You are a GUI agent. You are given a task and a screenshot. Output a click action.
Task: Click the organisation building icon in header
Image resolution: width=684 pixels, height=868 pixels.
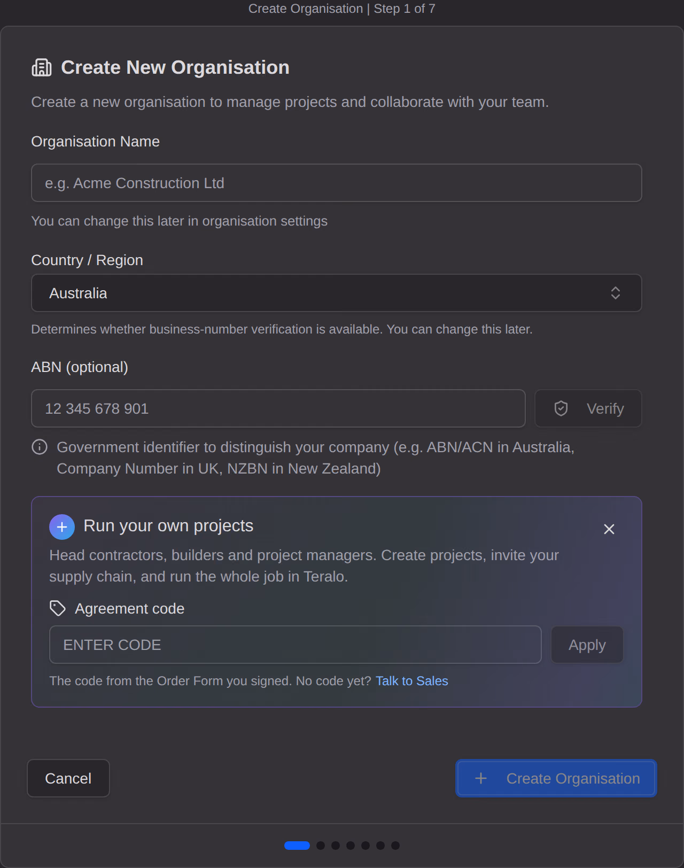pyautogui.click(x=42, y=68)
